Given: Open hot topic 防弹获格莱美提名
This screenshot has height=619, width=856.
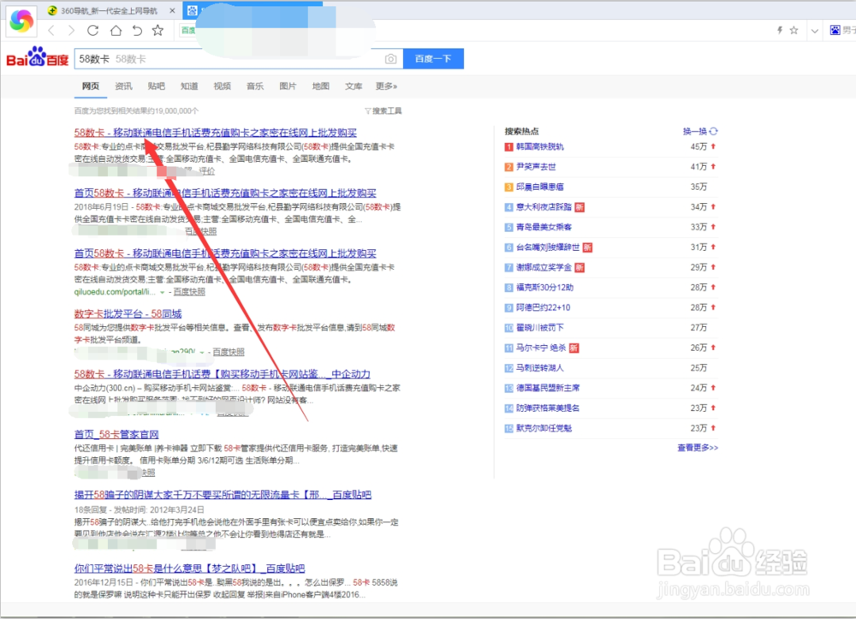Looking at the screenshot, I should (548, 408).
